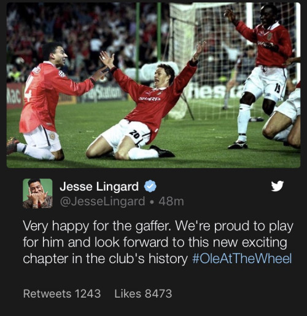
Task: Click the number 19 on the white shorts
Action: coord(277,89)
